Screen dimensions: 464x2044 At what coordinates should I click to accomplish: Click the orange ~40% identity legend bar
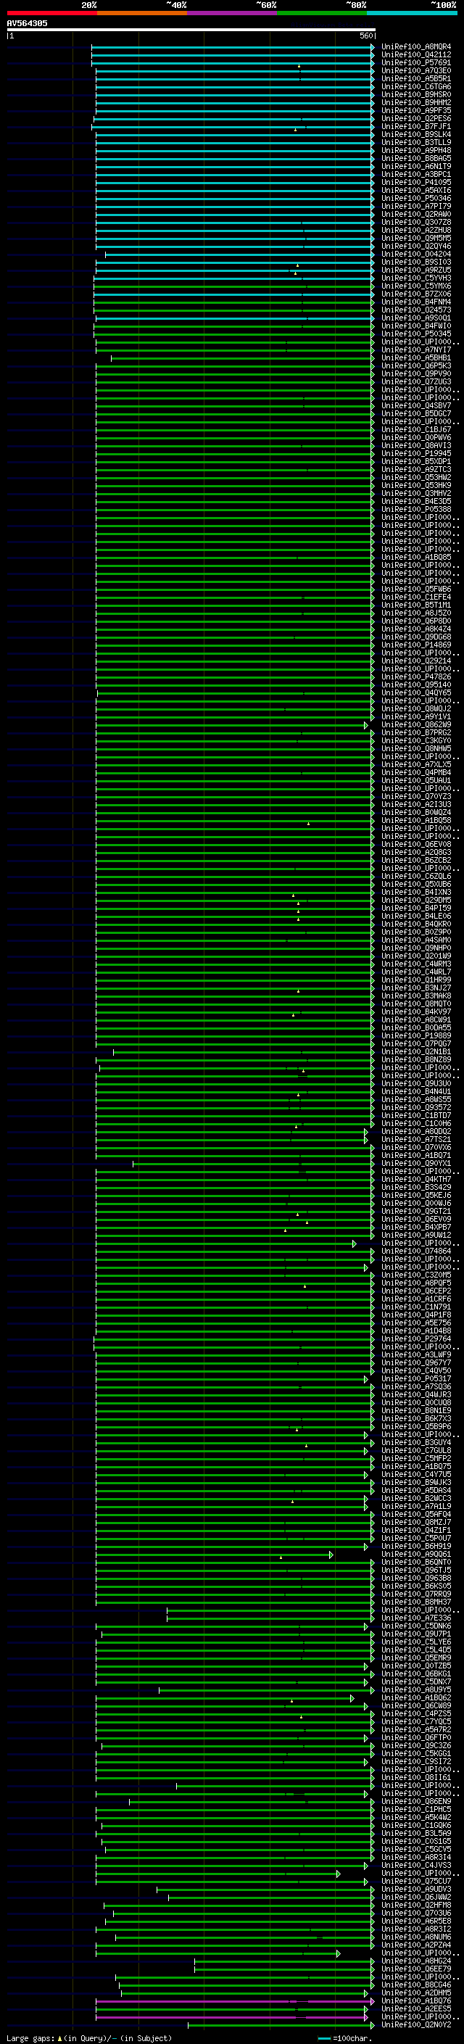pos(142,13)
